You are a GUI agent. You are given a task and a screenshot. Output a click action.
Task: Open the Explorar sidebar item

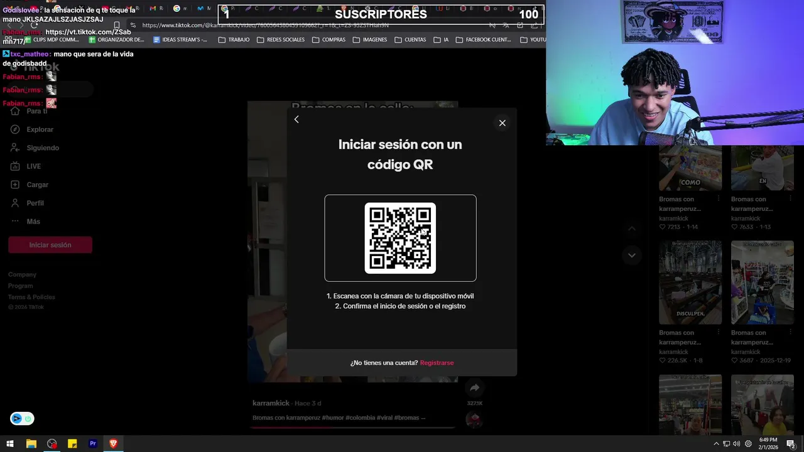point(40,129)
